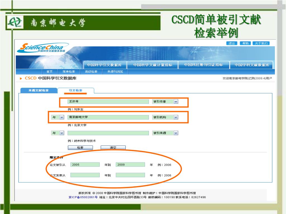Click the 南京邮电大学 search input field

coord(108,117)
